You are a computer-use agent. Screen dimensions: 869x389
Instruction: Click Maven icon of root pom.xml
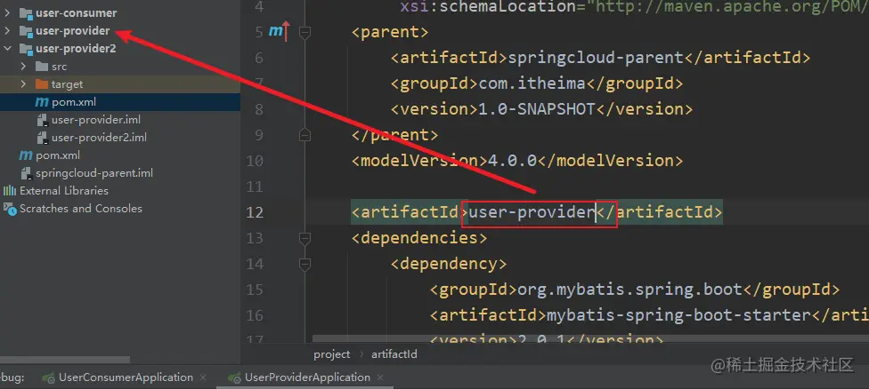coord(26,155)
